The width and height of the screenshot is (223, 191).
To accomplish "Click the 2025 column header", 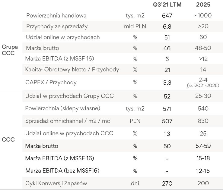I will pyautogui.click(x=203, y=5).
